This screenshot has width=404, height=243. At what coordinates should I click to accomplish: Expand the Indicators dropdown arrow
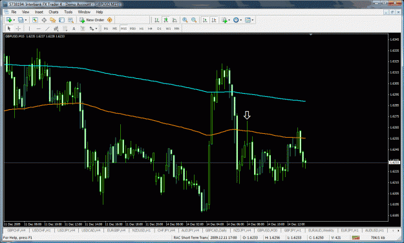click(229, 20)
